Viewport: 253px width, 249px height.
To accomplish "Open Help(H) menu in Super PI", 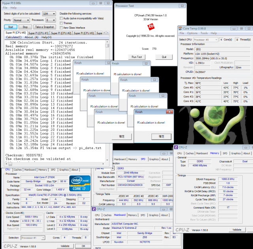I will point(47,37).
